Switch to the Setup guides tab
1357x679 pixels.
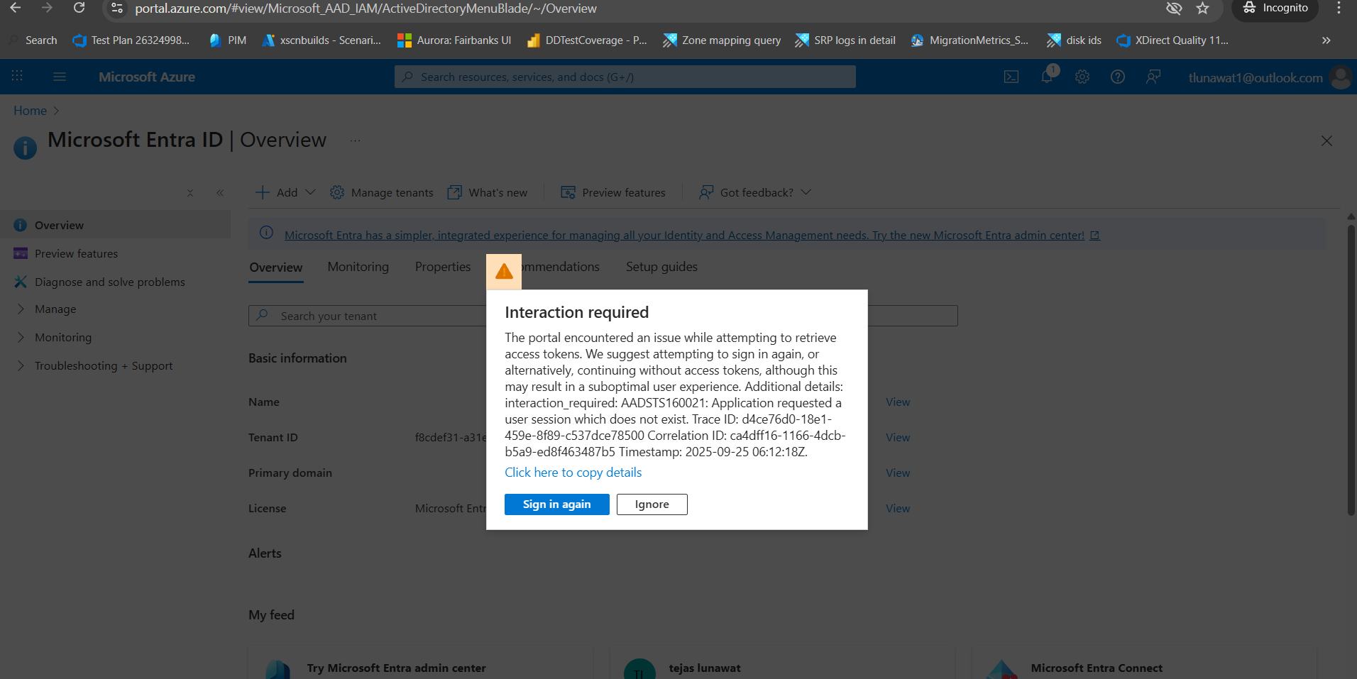point(661,267)
